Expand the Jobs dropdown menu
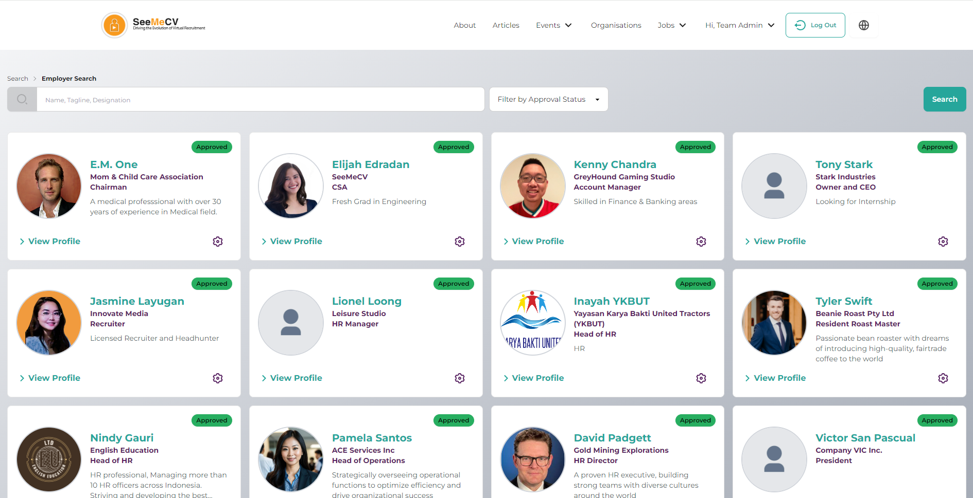The width and height of the screenshot is (973, 498). (672, 25)
